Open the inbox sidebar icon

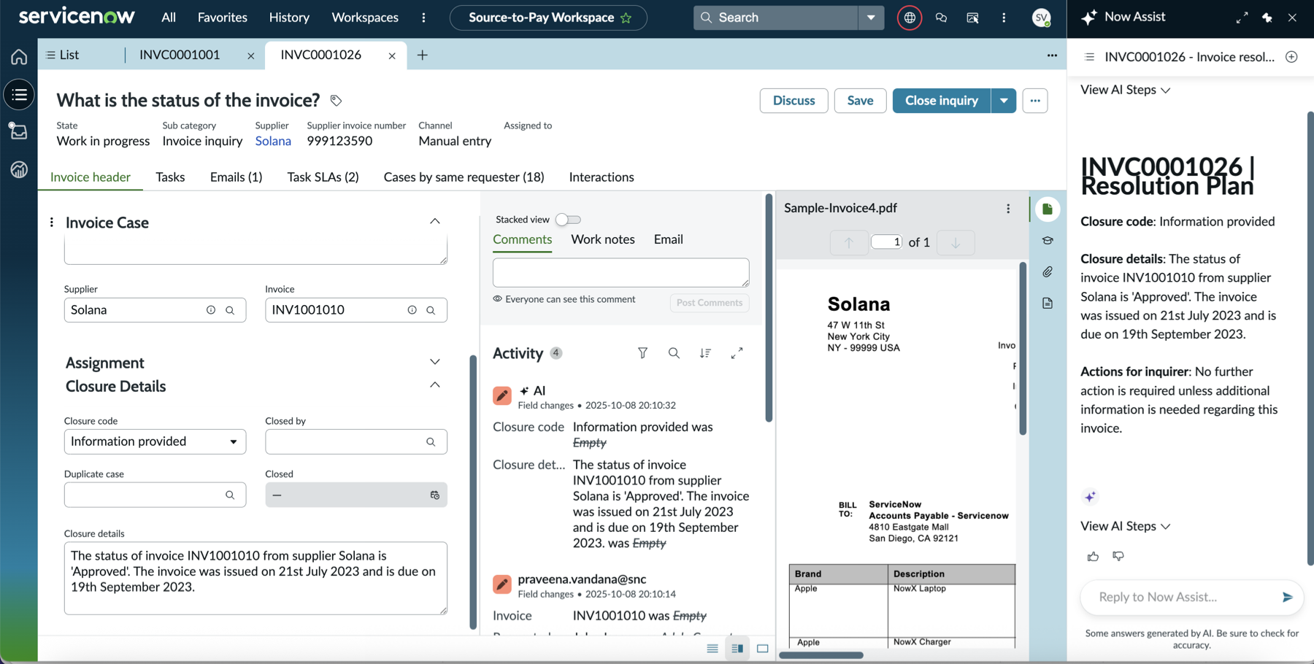[19, 131]
